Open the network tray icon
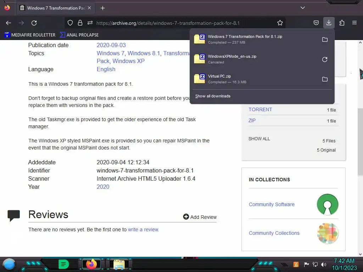Viewport: 363px width, 272px height. (315, 264)
